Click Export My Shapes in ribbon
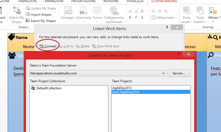Viewport: 221px width, 132px height. (41, 21)
